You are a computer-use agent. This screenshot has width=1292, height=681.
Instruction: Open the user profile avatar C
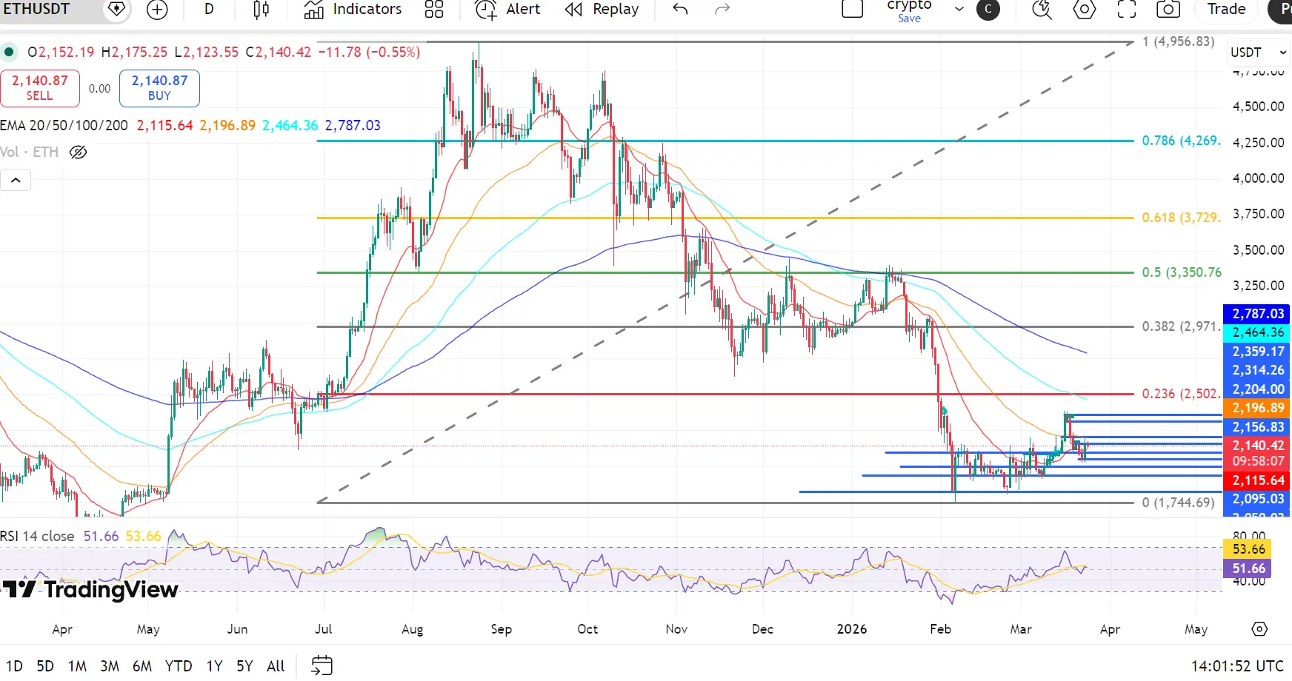[x=988, y=9]
